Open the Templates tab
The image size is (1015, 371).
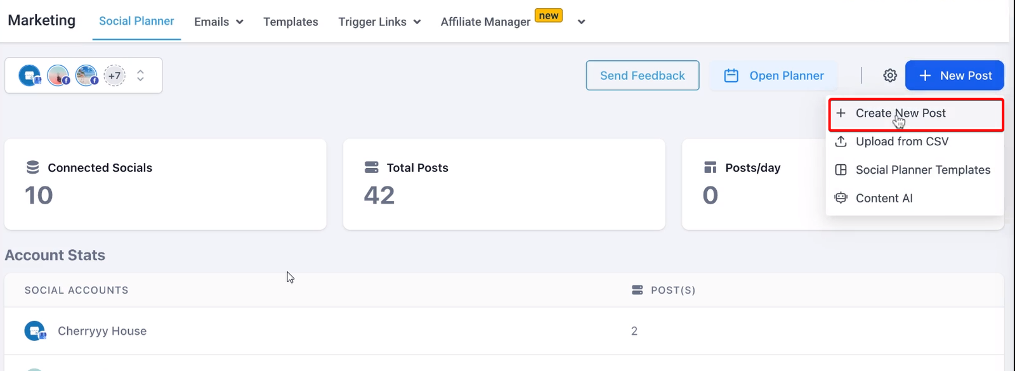291,22
